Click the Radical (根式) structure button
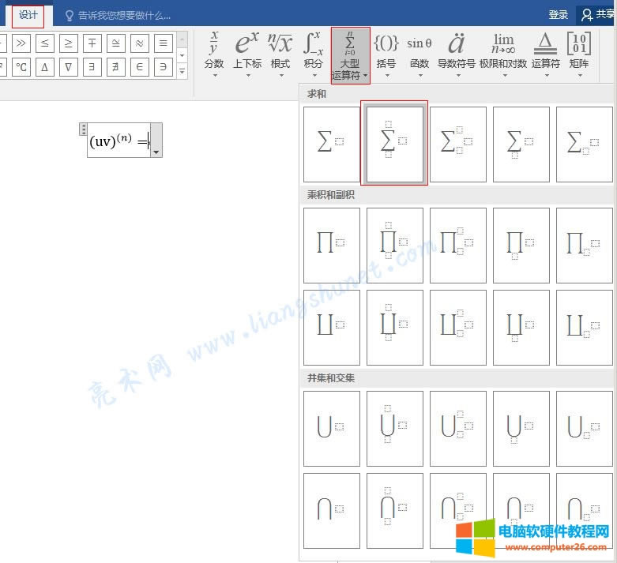Screen dimensions: 617x563 point(280,52)
